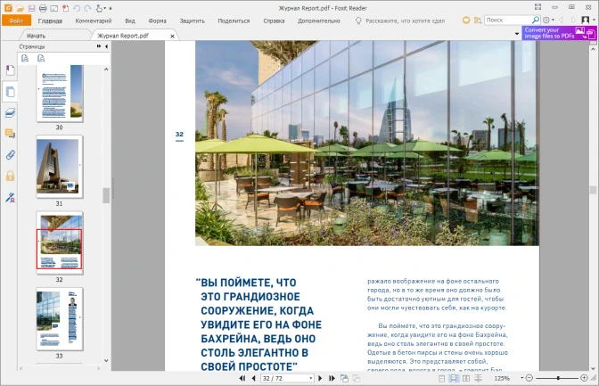Viewport: 599px width, 386px height.
Task: Select the page 31 thumbnail
Action: 60,167
